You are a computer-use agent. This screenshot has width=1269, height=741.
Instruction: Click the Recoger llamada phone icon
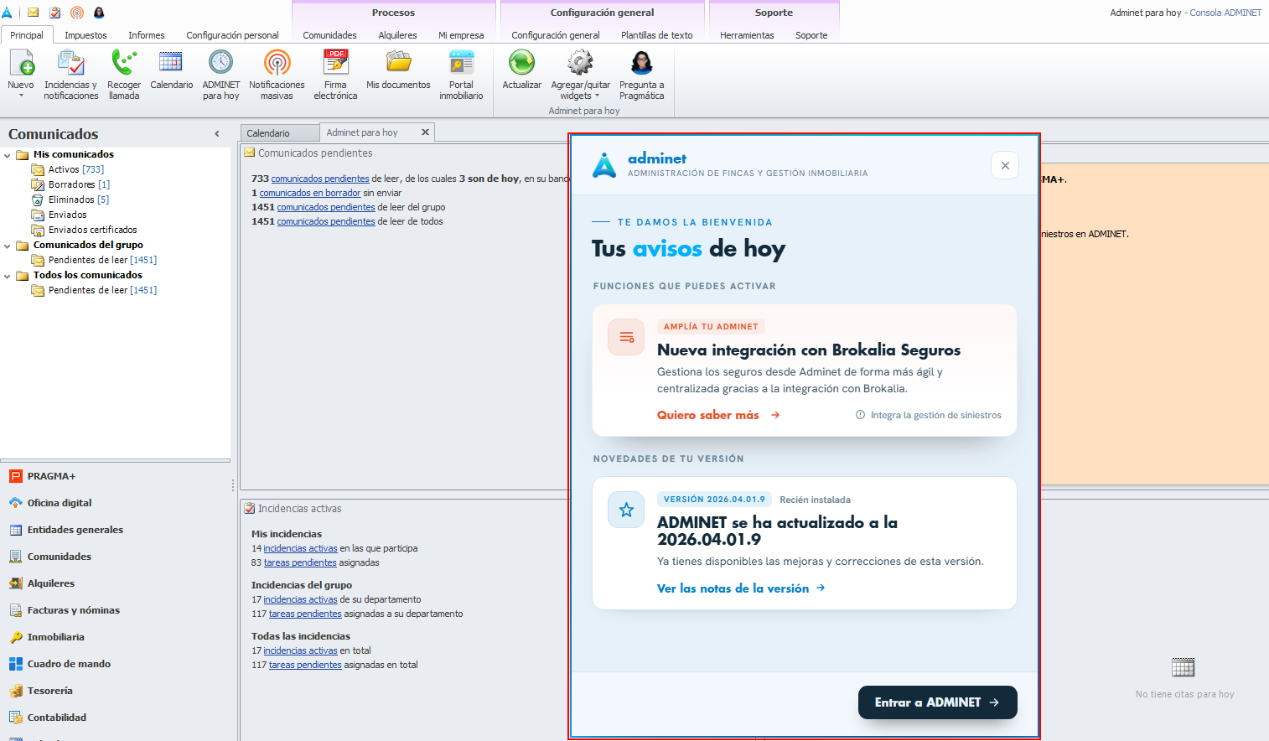tap(124, 63)
